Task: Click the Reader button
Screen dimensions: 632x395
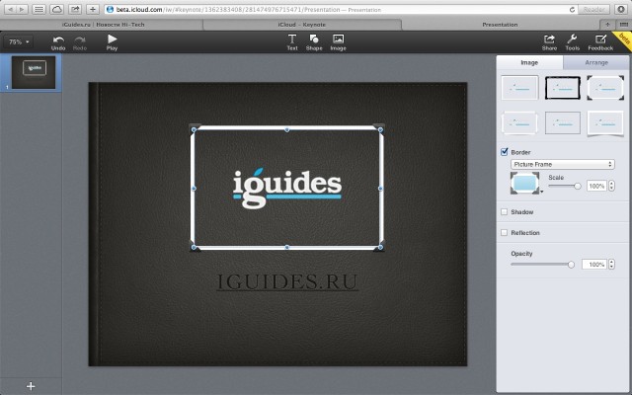Action: point(593,9)
